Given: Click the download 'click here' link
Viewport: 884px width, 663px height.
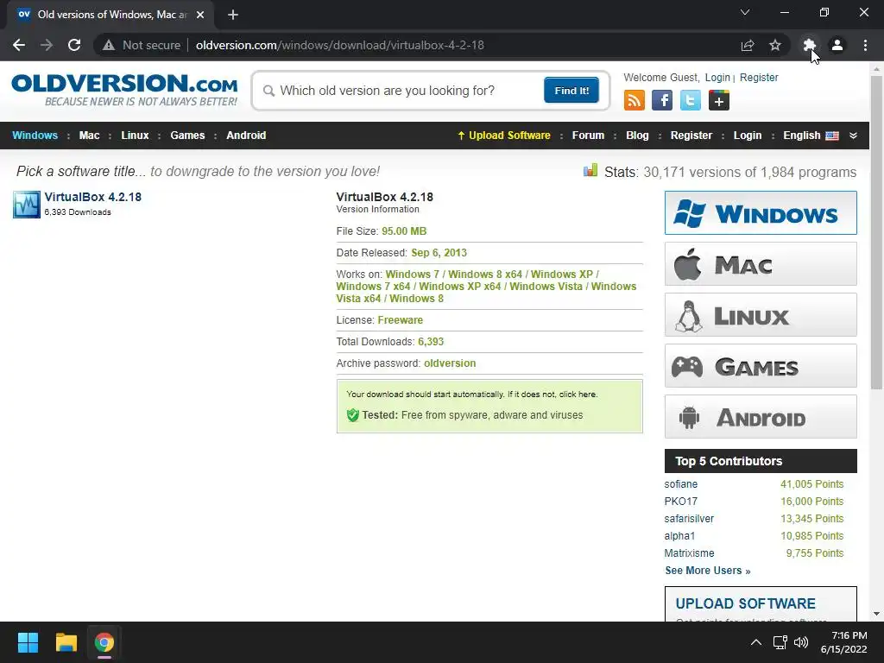Looking at the screenshot, I should 578,394.
